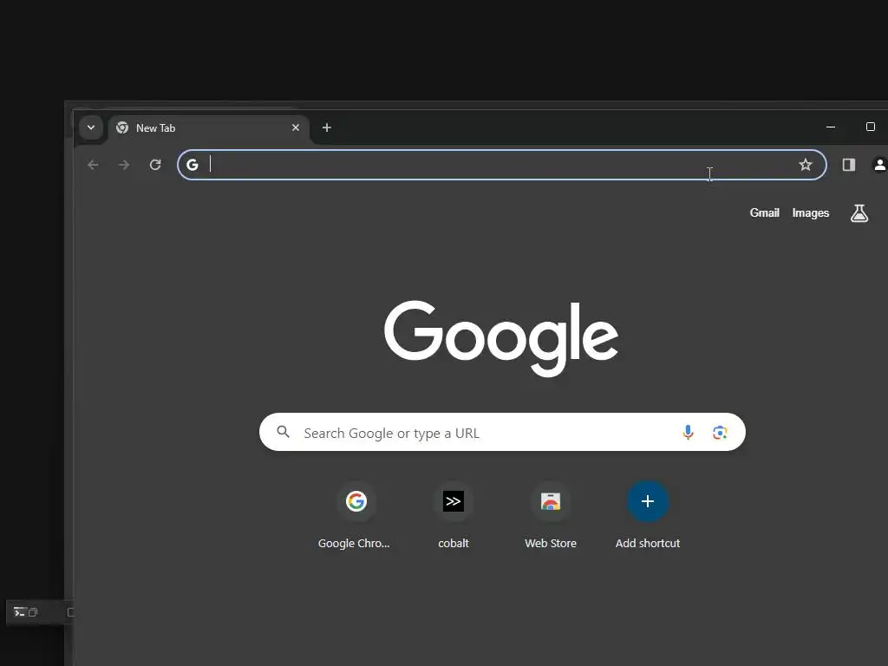This screenshot has width=888, height=666.
Task: Close the New Tab tab
Action: point(296,128)
